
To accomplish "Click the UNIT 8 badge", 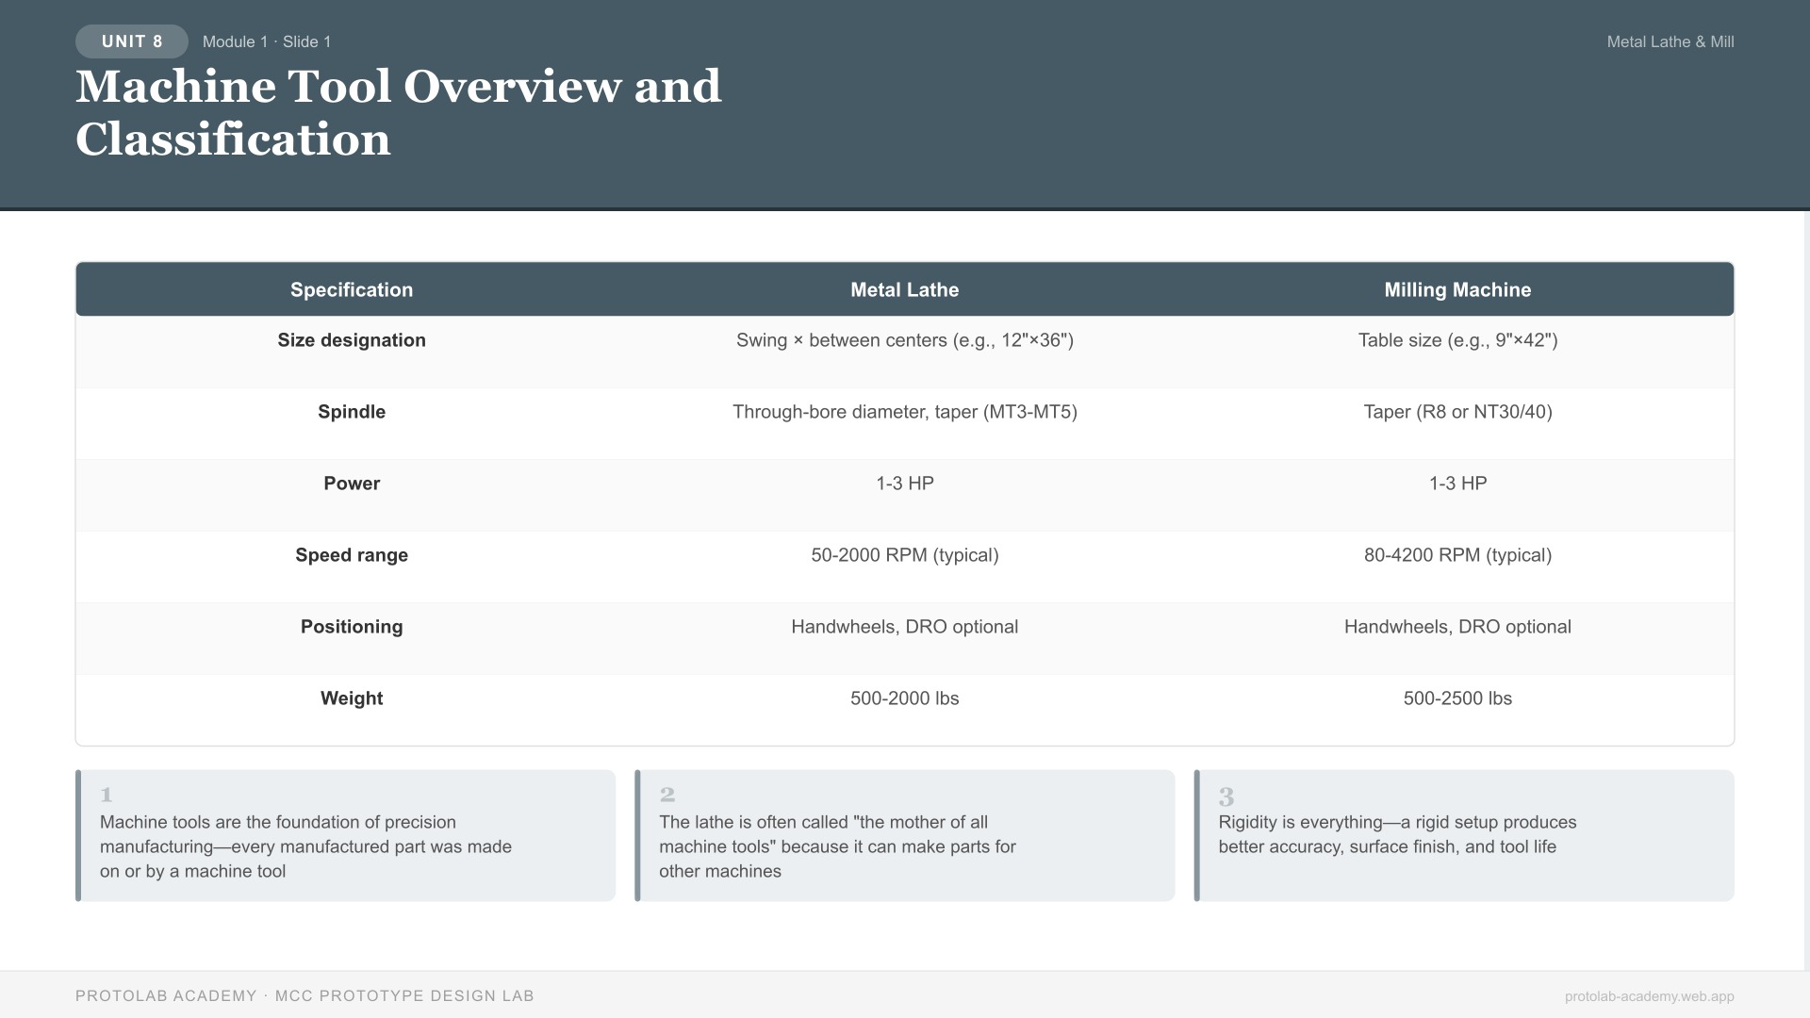I will 131,41.
